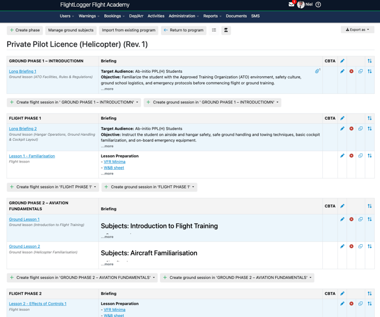Screen dimensions: 380x317
Task: Go to Activities page
Action: point(156,16)
